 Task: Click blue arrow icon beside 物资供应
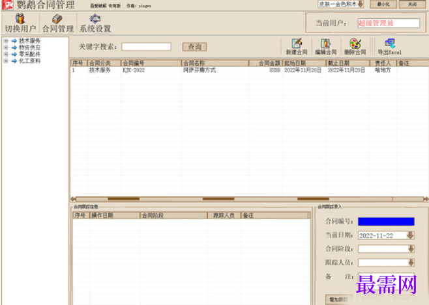coord(14,47)
